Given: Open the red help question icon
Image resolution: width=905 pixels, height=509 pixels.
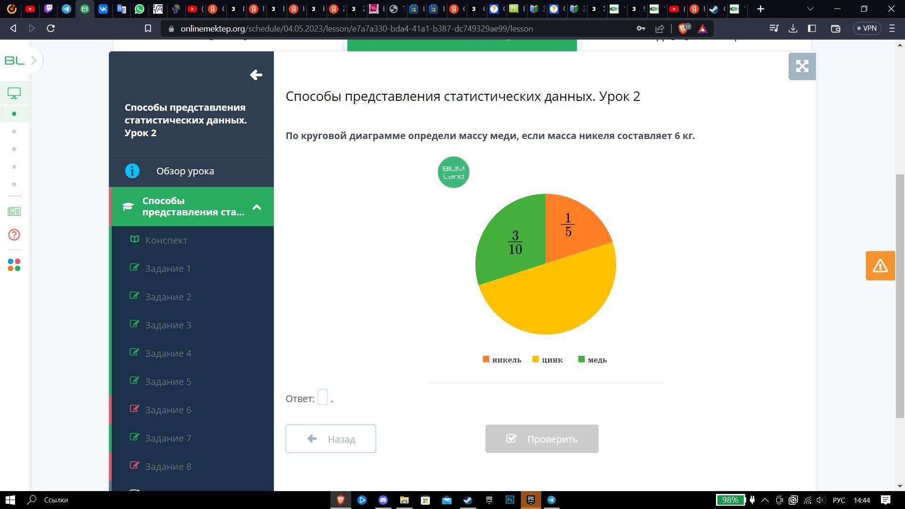Looking at the screenshot, I should tap(14, 235).
